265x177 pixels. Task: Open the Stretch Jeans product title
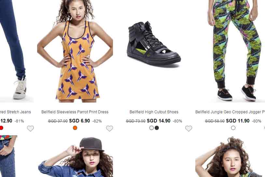pos(16,112)
